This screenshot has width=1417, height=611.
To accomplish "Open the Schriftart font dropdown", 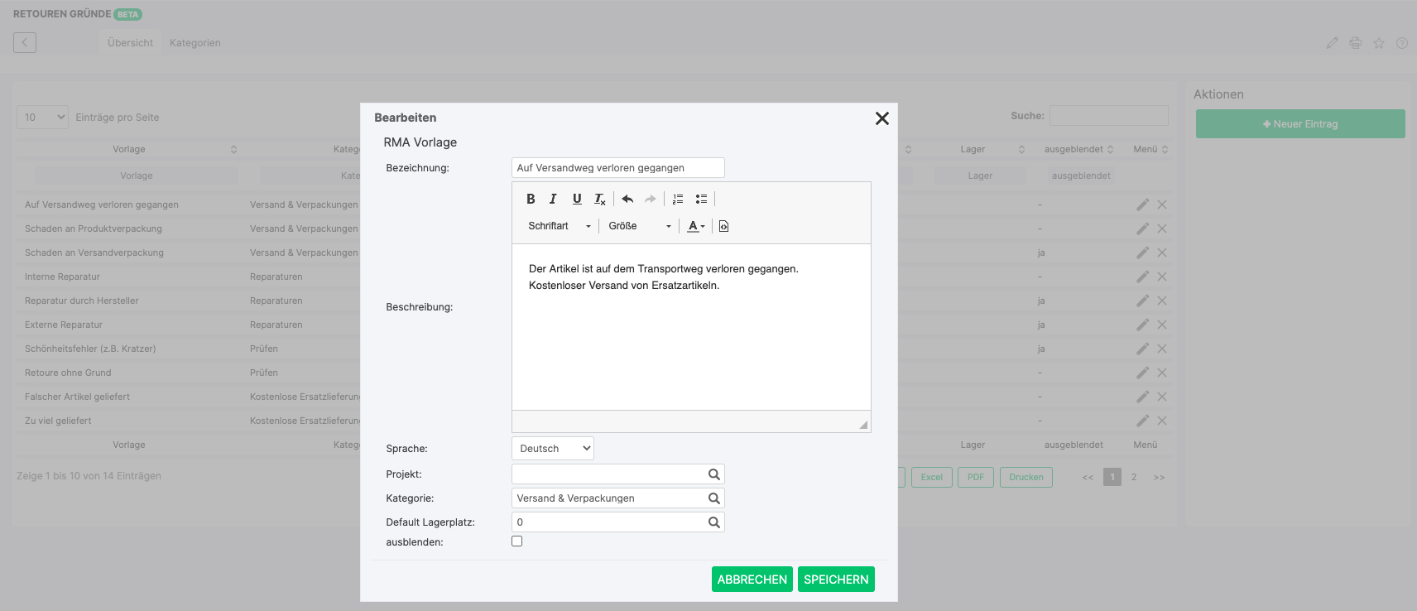I will point(560,226).
